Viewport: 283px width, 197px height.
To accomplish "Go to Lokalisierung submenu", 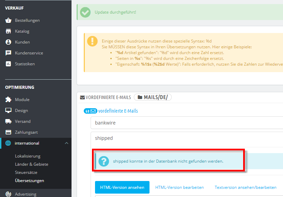I will [x=28, y=156].
